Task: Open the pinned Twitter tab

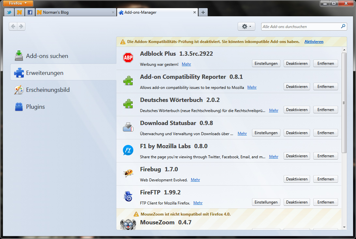Action: tap(9, 12)
